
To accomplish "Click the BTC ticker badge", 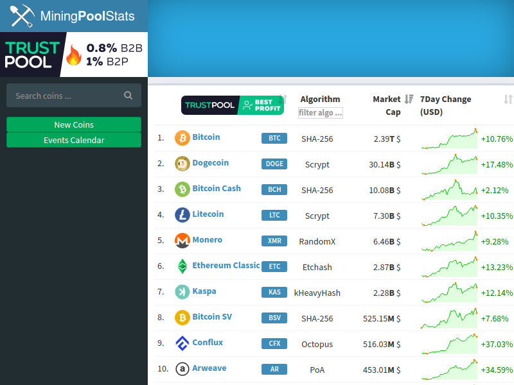I will pos(274,138).
